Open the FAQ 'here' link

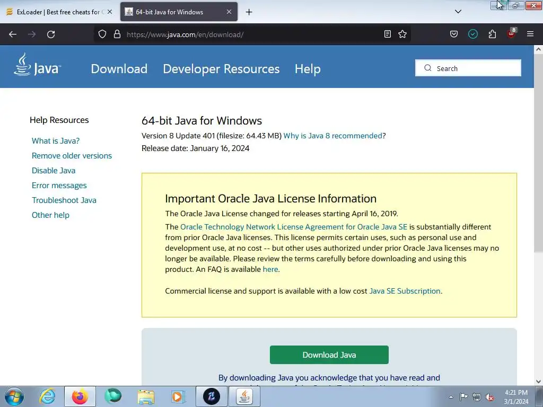(270, 269)
